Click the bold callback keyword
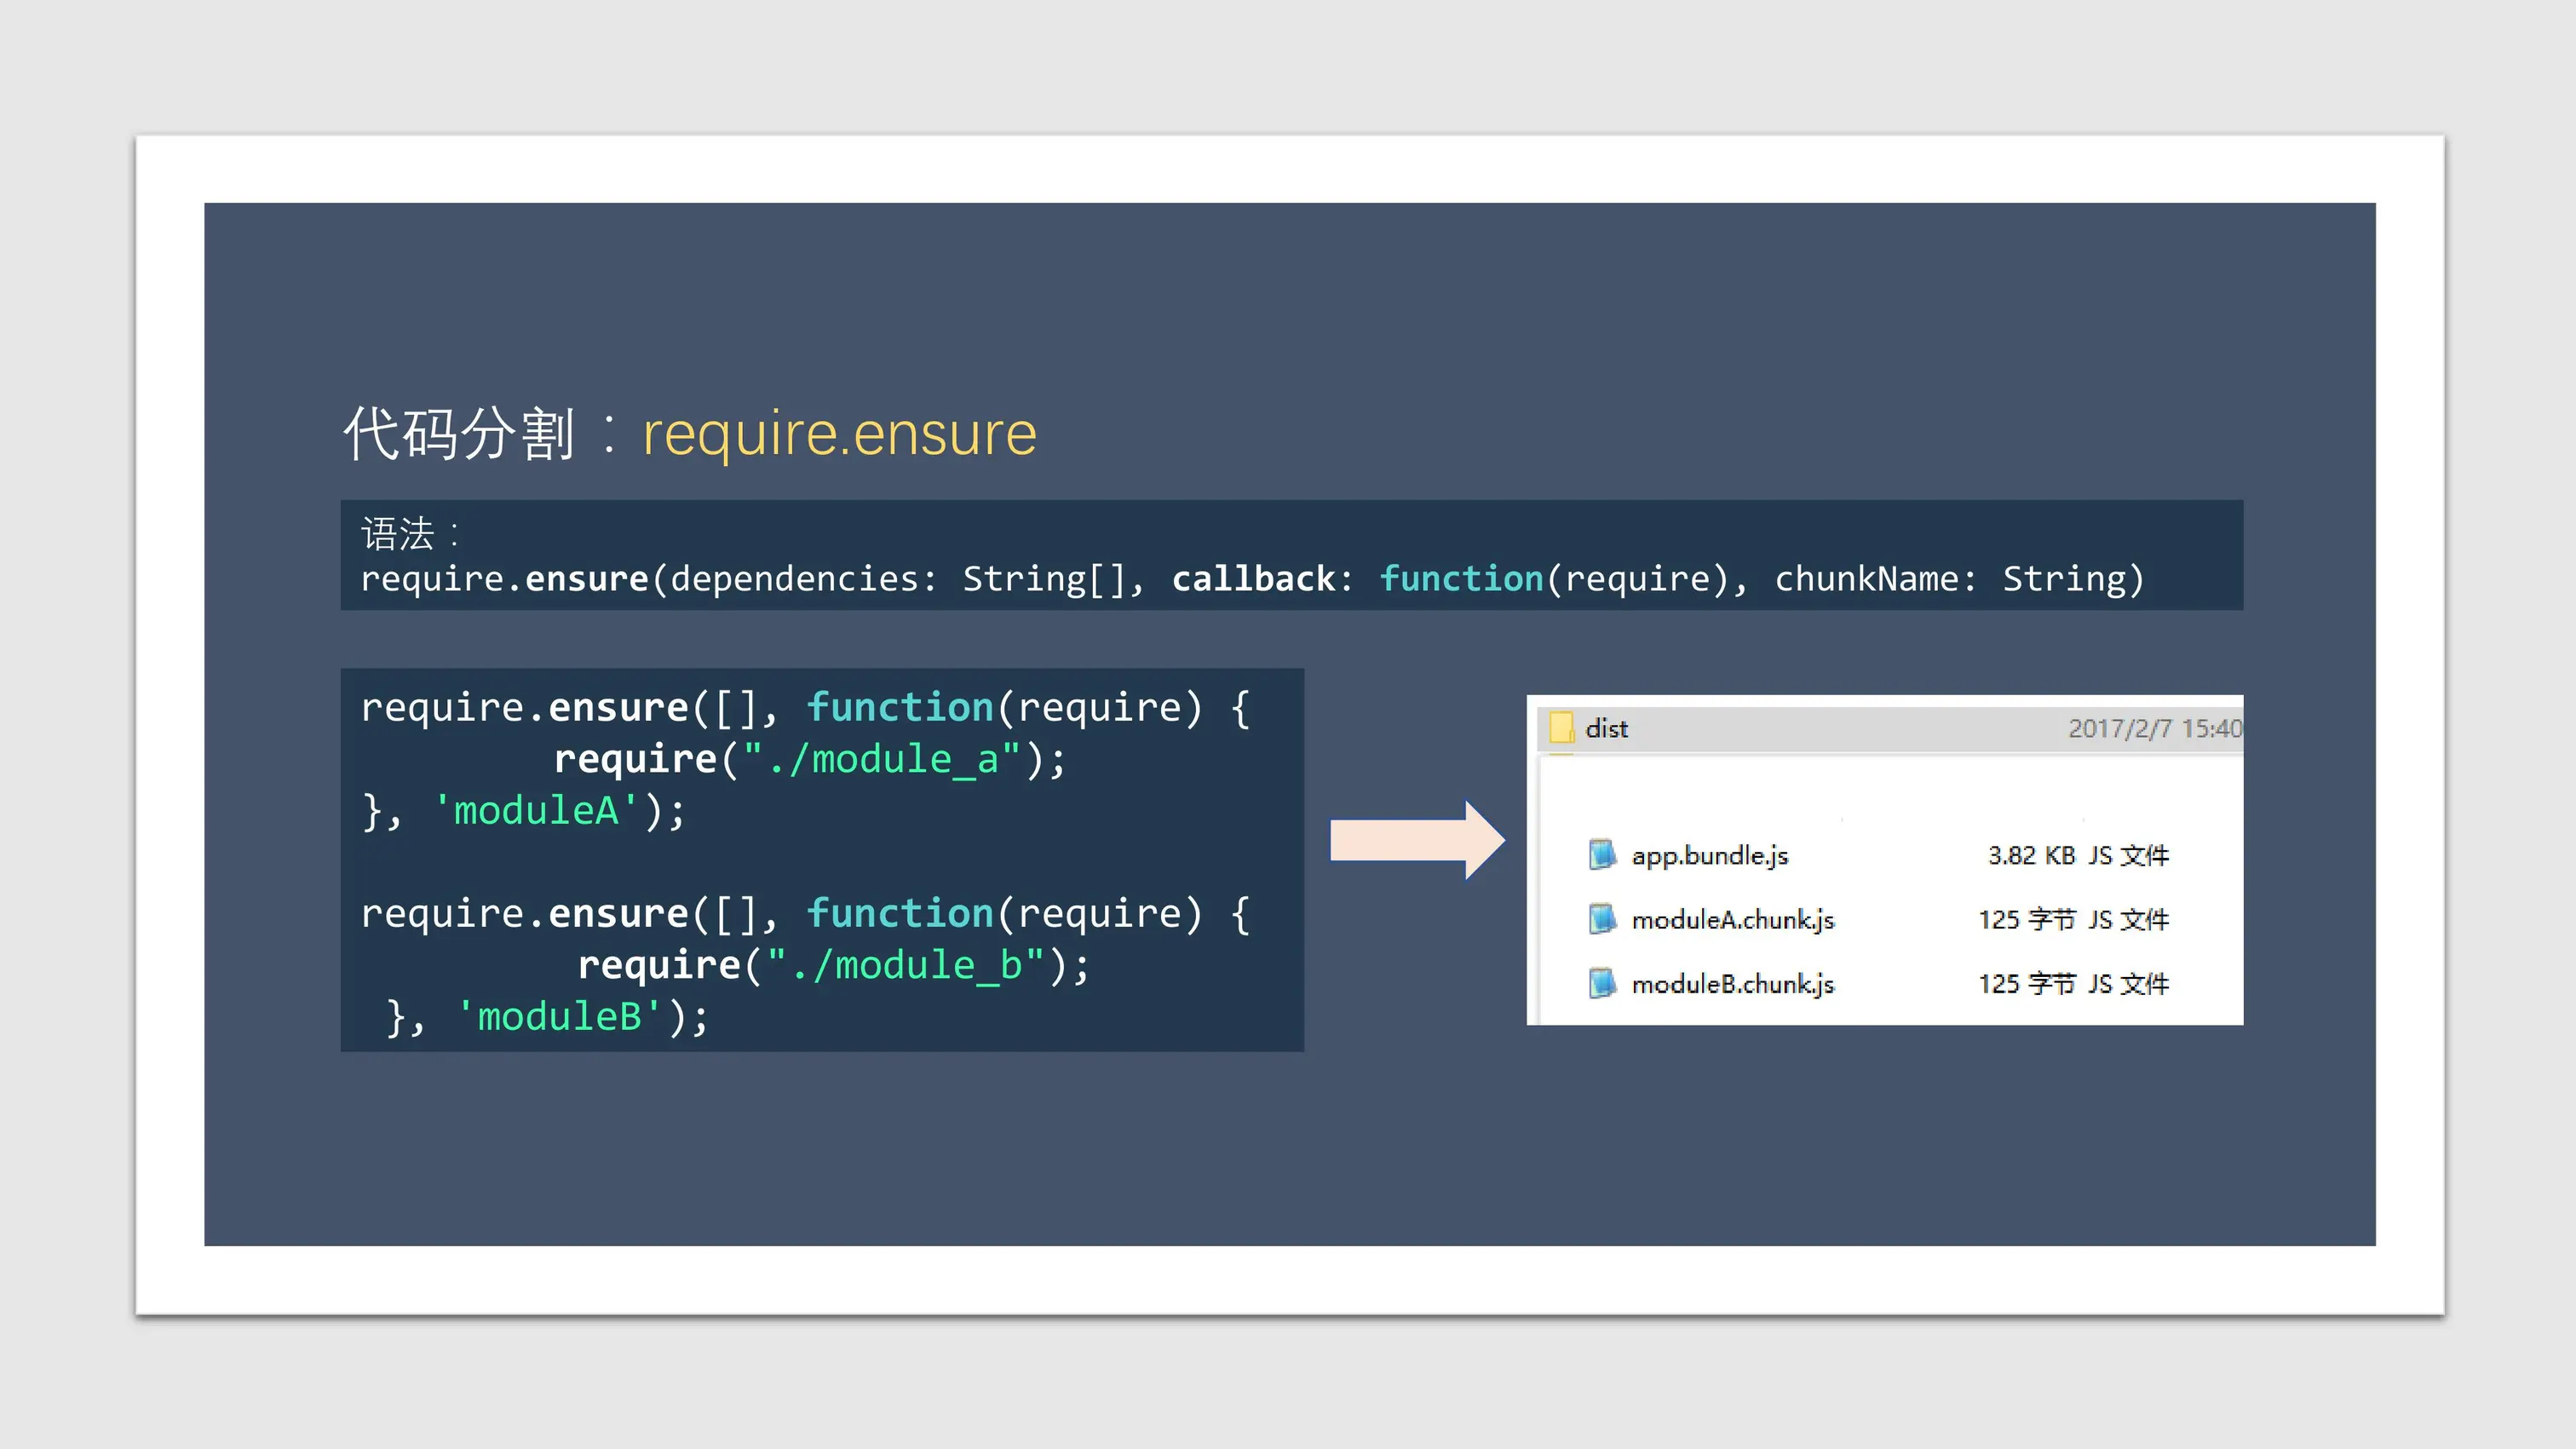The width and height of the screenshot is (2576, 1449). coord(1253,579)
